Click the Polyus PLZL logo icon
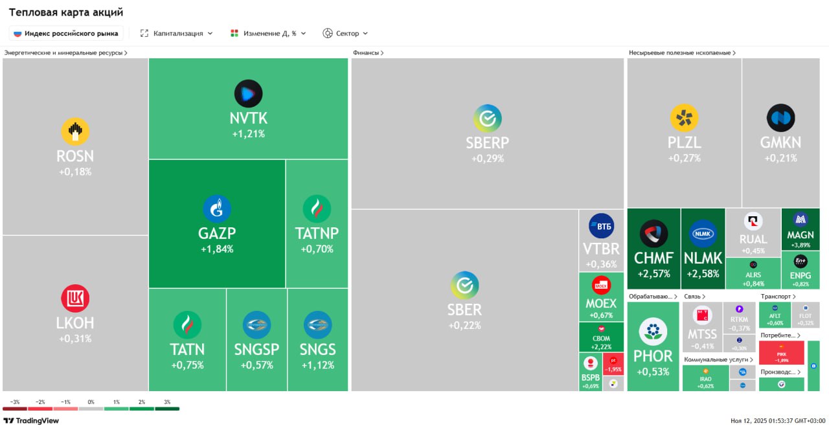The height and width of the screenshot is (430, 829). point(684,118)
